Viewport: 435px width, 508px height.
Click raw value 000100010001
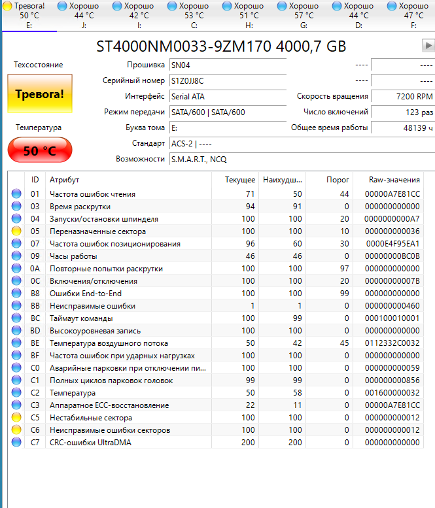[x=392, y=318]
